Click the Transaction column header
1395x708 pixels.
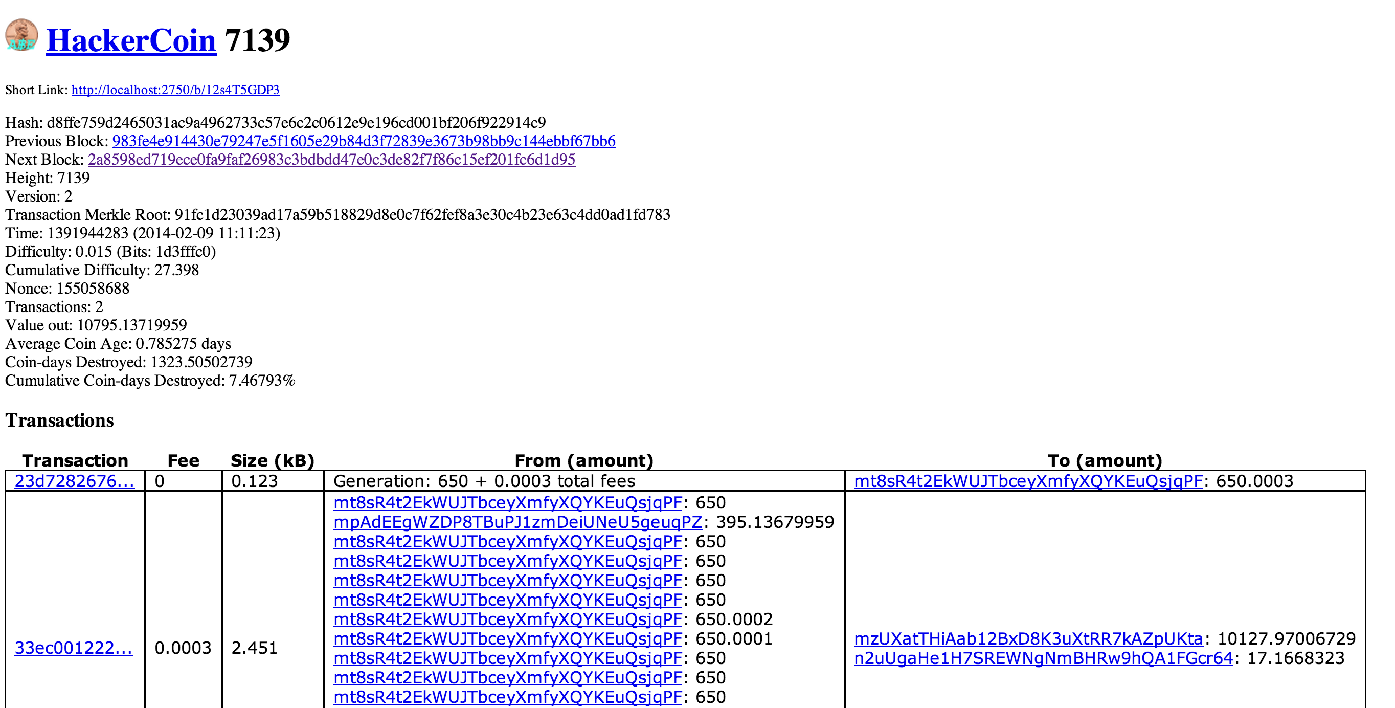[x=75, y=460]
